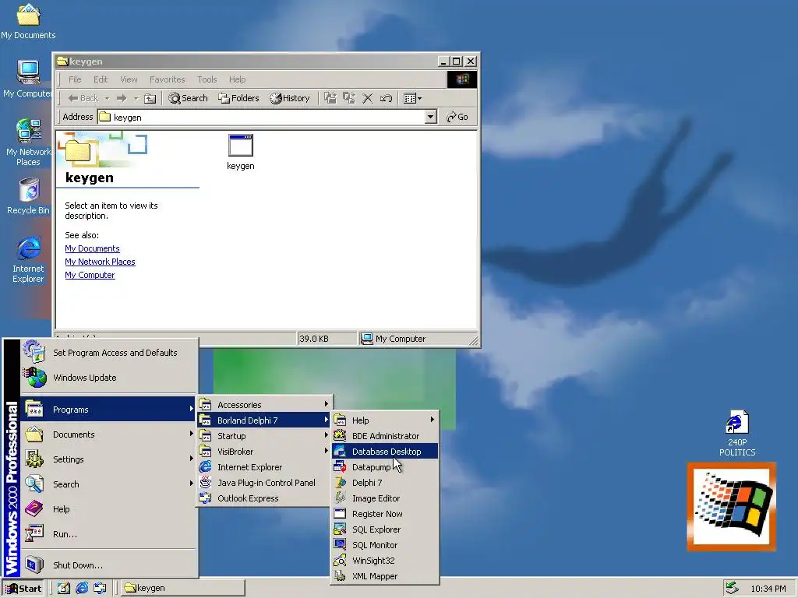Launch Internet Explorer from quick launch

click(82, 589)
